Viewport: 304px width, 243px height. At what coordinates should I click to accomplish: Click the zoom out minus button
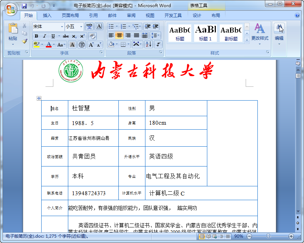coord(249,236)
